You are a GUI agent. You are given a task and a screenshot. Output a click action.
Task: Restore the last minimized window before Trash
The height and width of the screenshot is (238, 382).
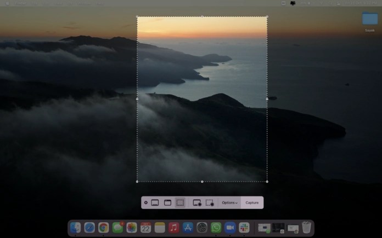pos(293,229)
